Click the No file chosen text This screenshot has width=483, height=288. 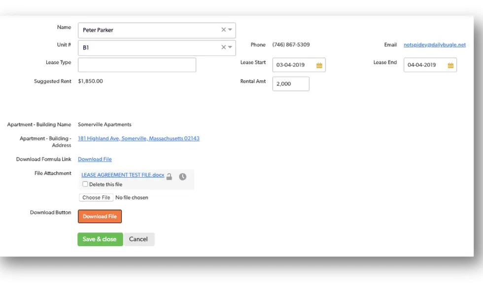132,197
